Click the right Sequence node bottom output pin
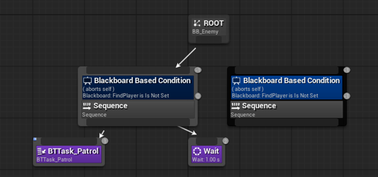Viewport: 378px width, 177px height. point(286,122)
